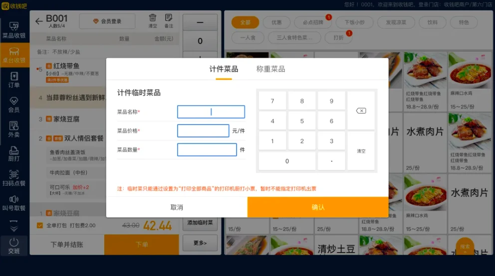495x276 pixels.
Task: Select 优惠 category tab
Action: tap(276, 22)
